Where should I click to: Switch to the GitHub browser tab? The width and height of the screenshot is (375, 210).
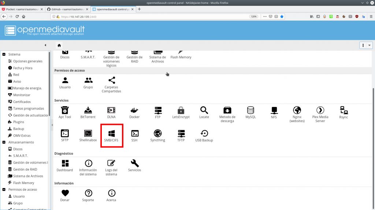[x=68, y=9]
